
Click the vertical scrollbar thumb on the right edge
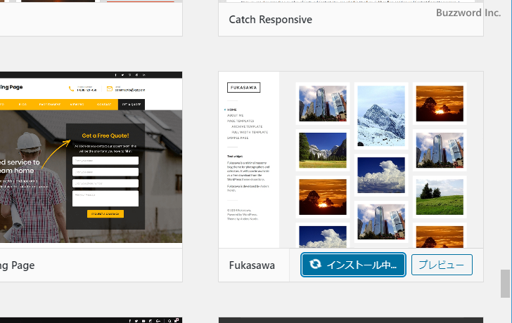click(505, 284)
